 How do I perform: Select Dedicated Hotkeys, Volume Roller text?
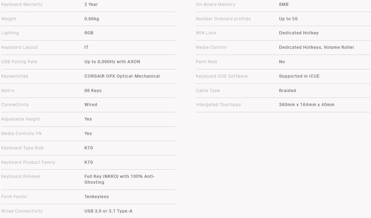pyautogui.click(x=316, y=47)
